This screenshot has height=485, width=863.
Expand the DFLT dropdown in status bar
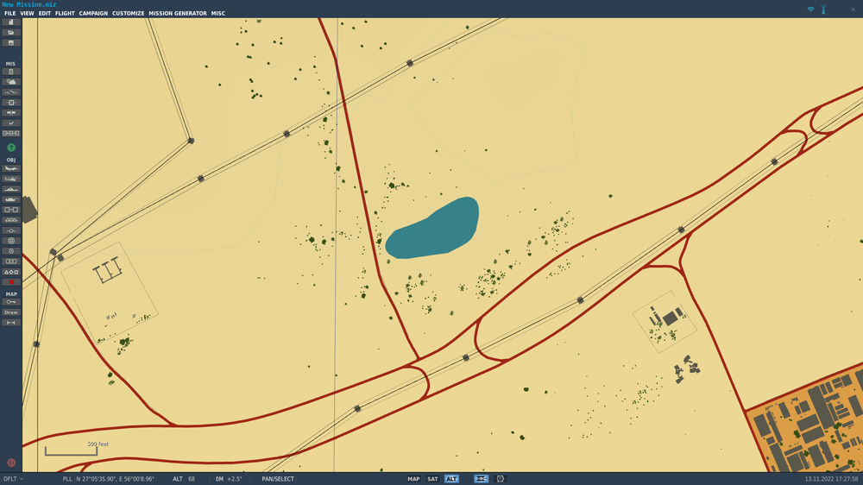(13, 479)
